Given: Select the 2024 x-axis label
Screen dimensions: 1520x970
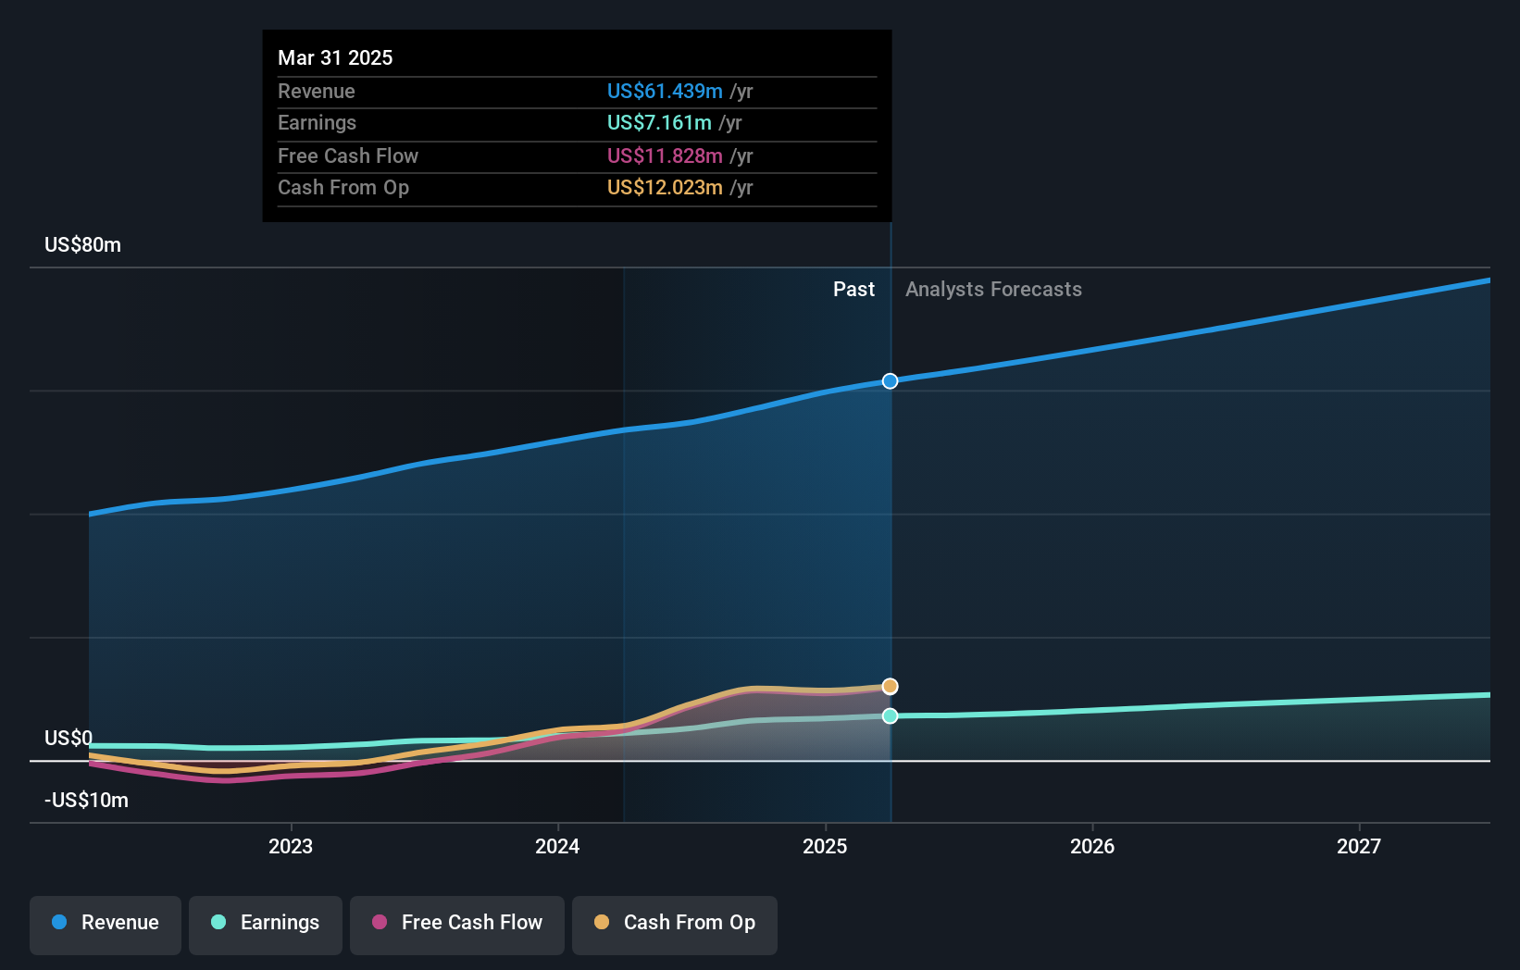Looking at the screenshot, I should (557, 846).
